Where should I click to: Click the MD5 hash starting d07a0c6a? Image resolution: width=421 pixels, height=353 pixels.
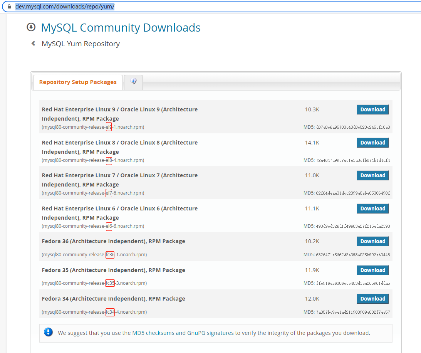coord(353,127)
